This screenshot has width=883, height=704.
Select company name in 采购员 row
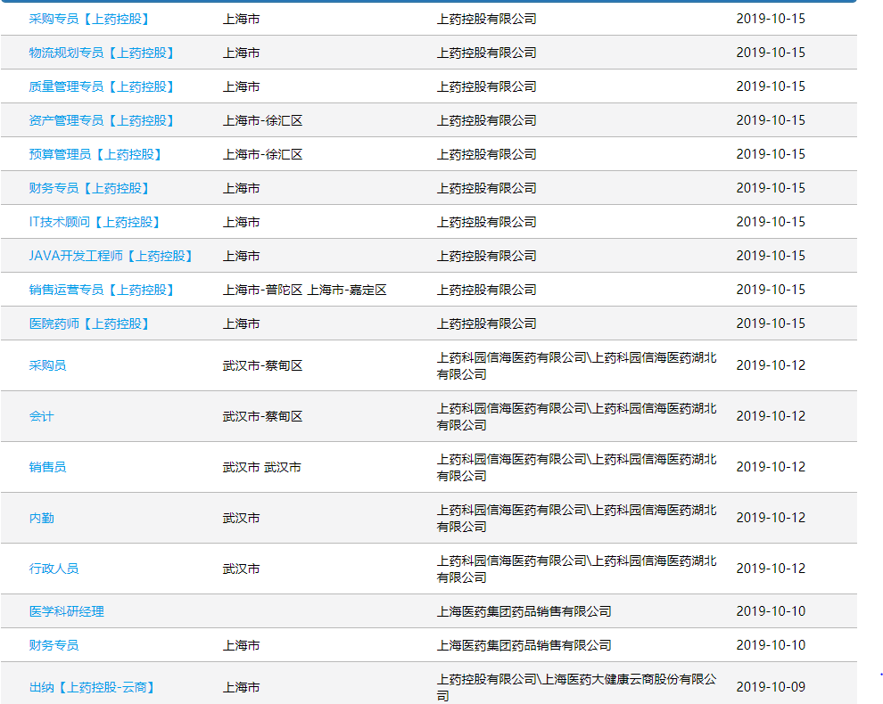(x=577, y=365)
